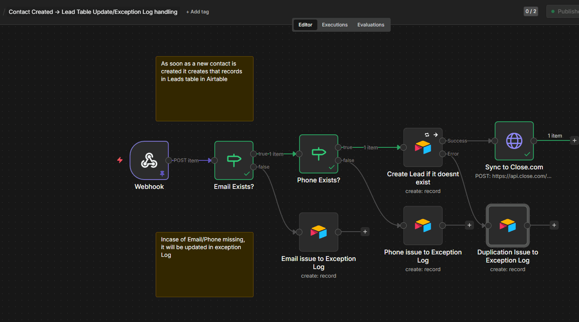Click the red lightning trigger icon
This screenshot has height=322, width=579.
click(120, 160)
